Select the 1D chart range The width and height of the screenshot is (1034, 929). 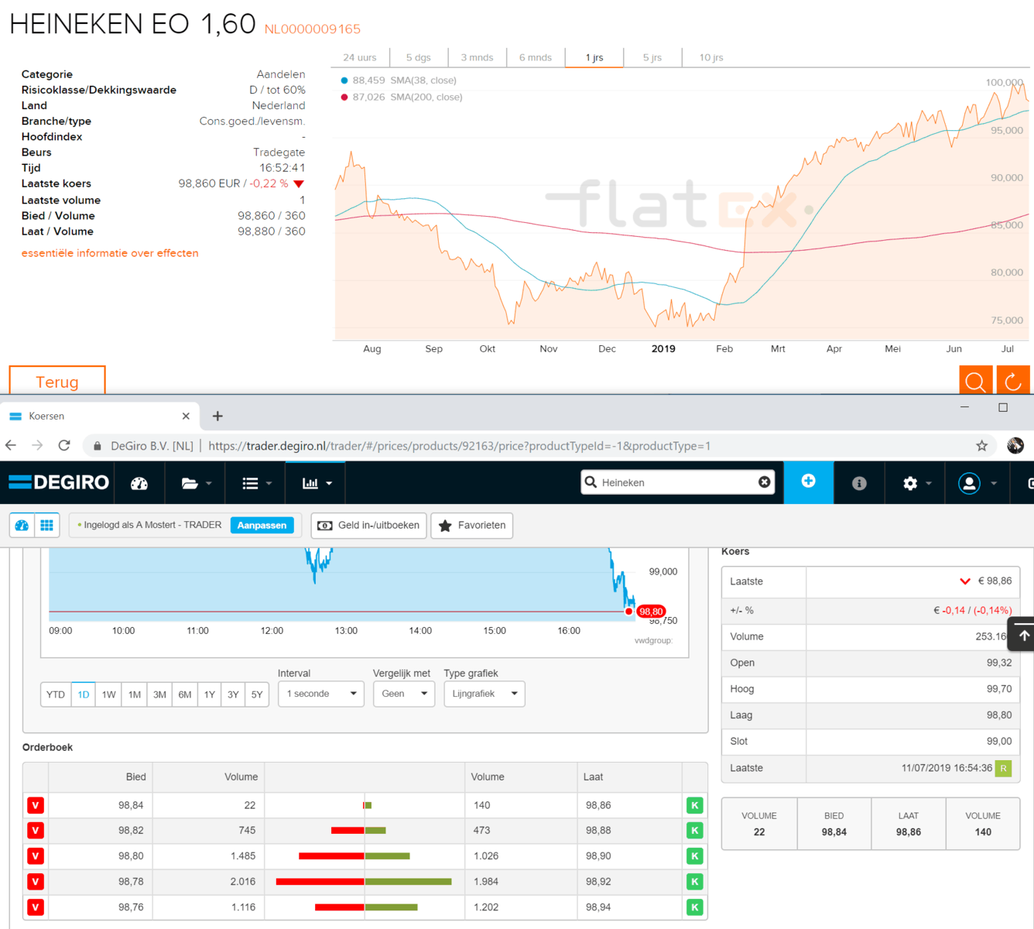[84, 694]
